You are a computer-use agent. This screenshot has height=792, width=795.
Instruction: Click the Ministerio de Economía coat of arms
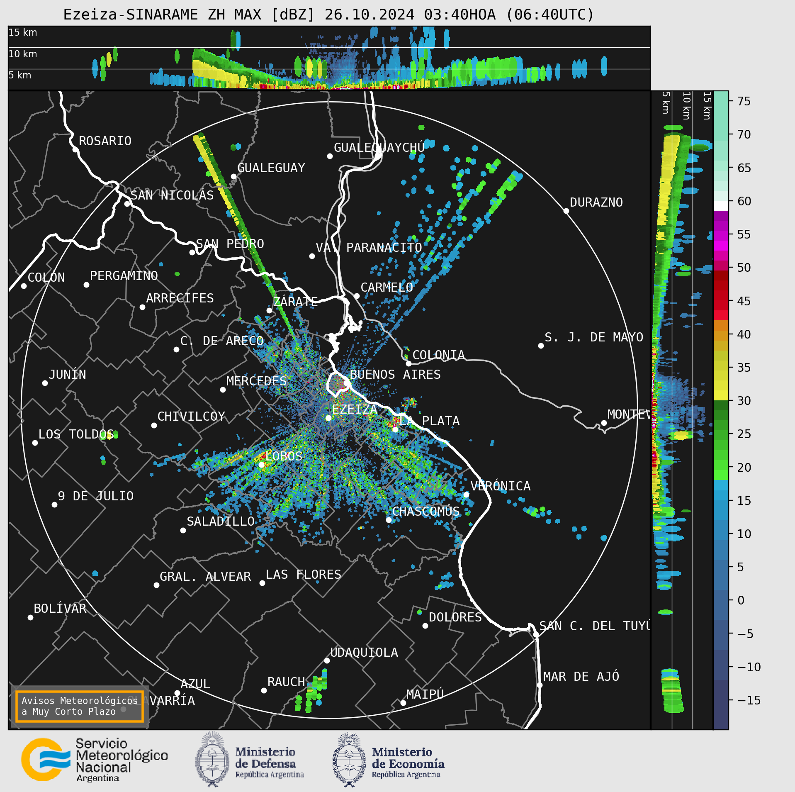point(349,759)
